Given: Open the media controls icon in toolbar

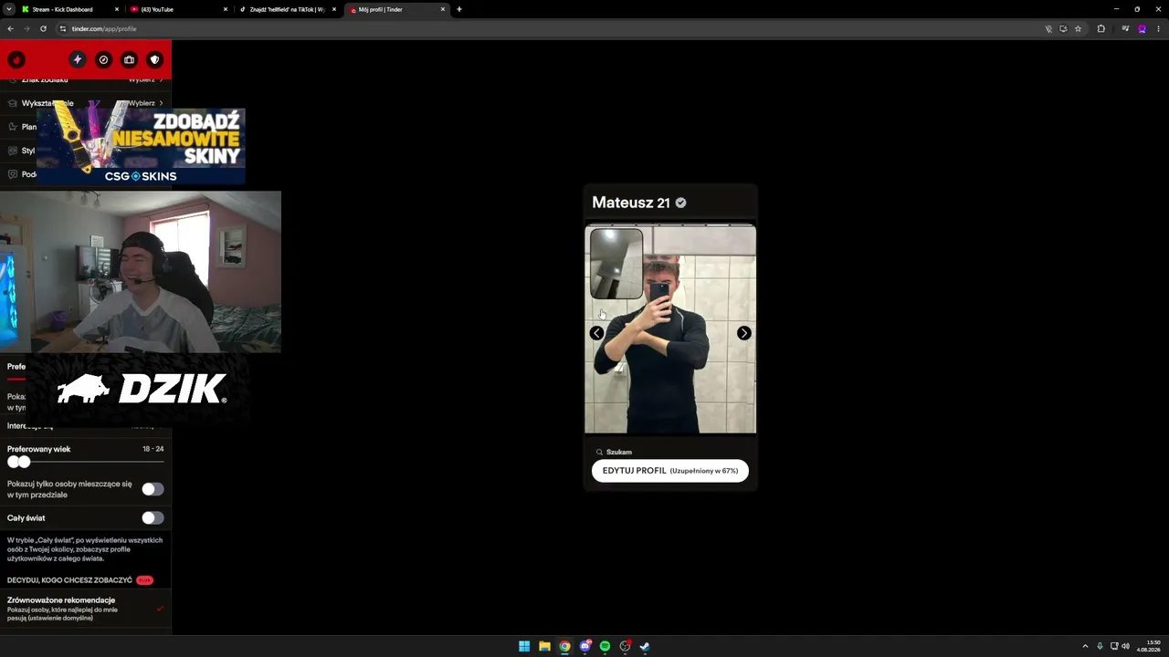Looking at the screenshot, I should [x=1125, y=28].
